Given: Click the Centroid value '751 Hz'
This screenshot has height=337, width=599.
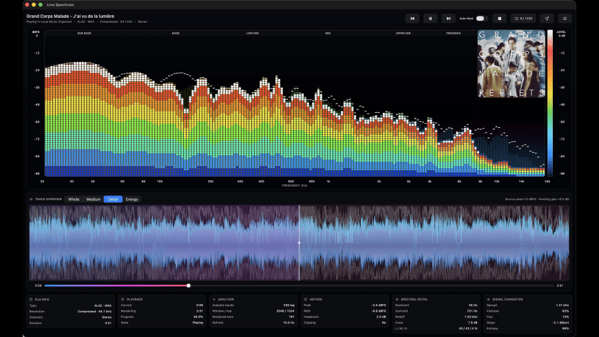Looking at the screenshot, I should point(472,311).
